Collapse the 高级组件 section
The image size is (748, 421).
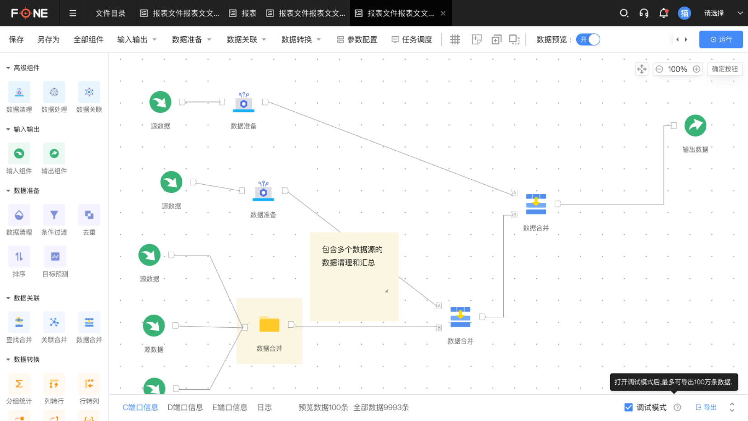(8, 68)
